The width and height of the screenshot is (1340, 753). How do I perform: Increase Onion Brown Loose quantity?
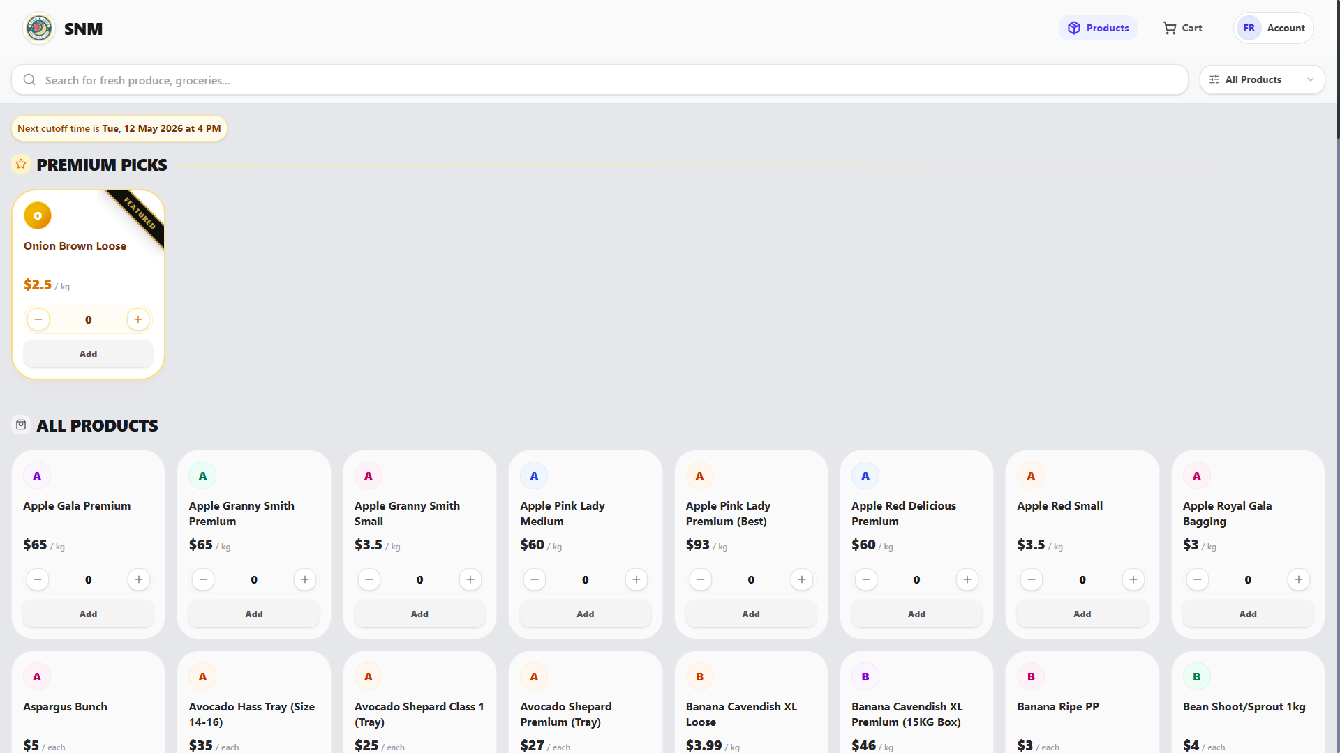tap(138, 319)
